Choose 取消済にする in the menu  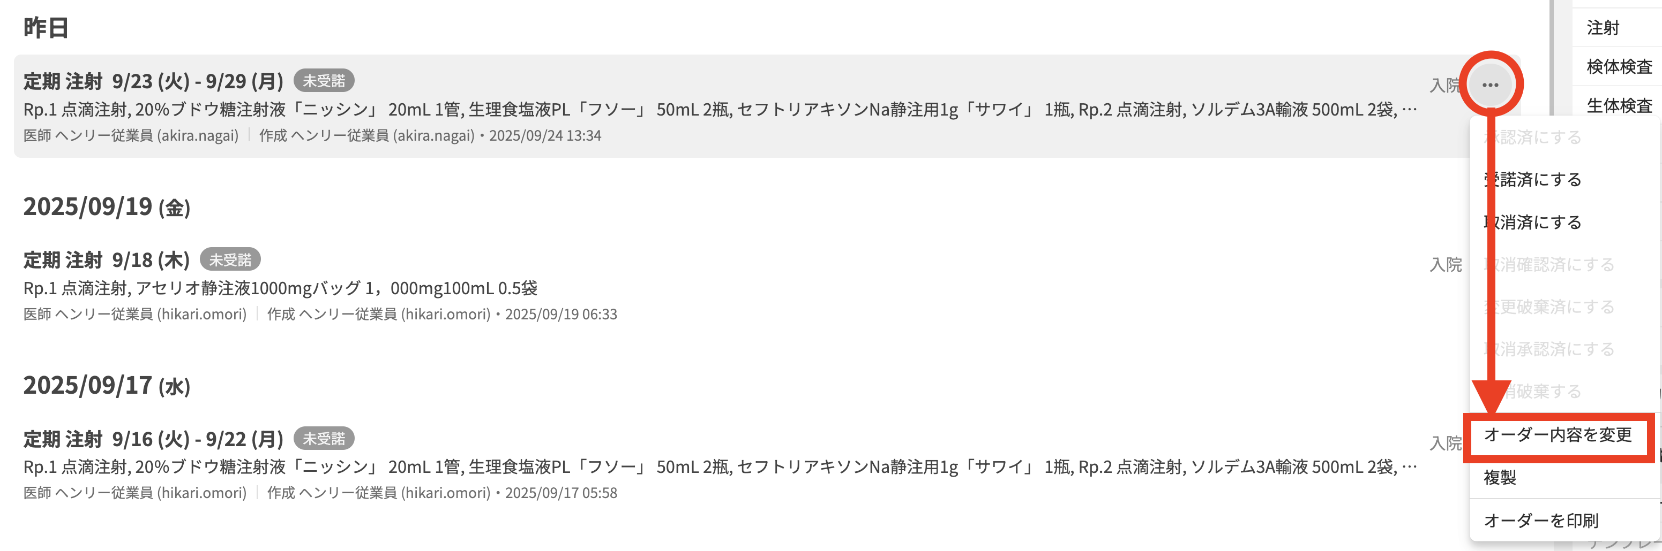1539,223
